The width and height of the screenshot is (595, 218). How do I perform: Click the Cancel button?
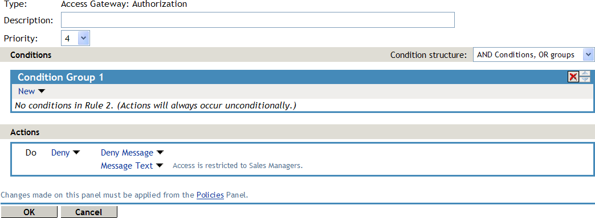click(89, 212)
